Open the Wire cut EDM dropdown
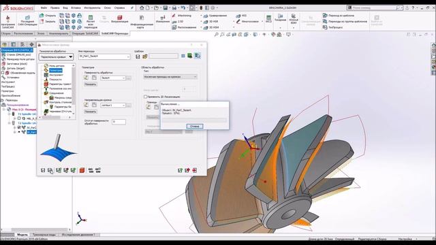 [x=294, y=28]
